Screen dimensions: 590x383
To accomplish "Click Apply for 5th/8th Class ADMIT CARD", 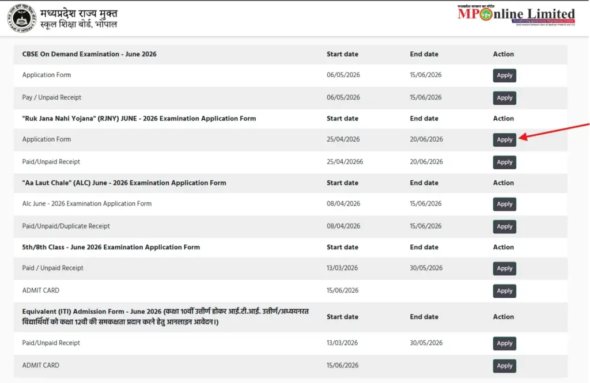I will click(504, 291).
